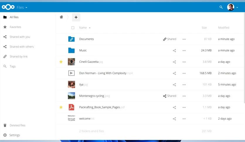Click Shared status on Montenegro cycling
This screenshot has height=142, width=245.
[x=169, y=96]
